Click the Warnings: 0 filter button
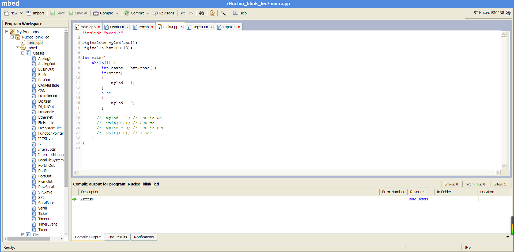 [x=475, y=184]
